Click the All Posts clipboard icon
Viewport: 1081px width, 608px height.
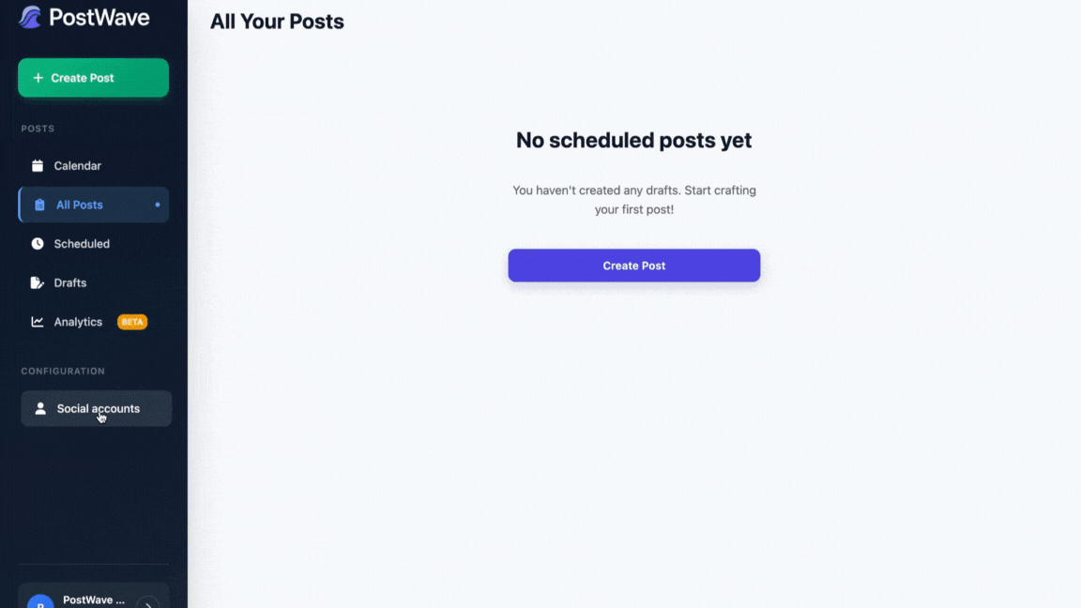pos(39,205)
